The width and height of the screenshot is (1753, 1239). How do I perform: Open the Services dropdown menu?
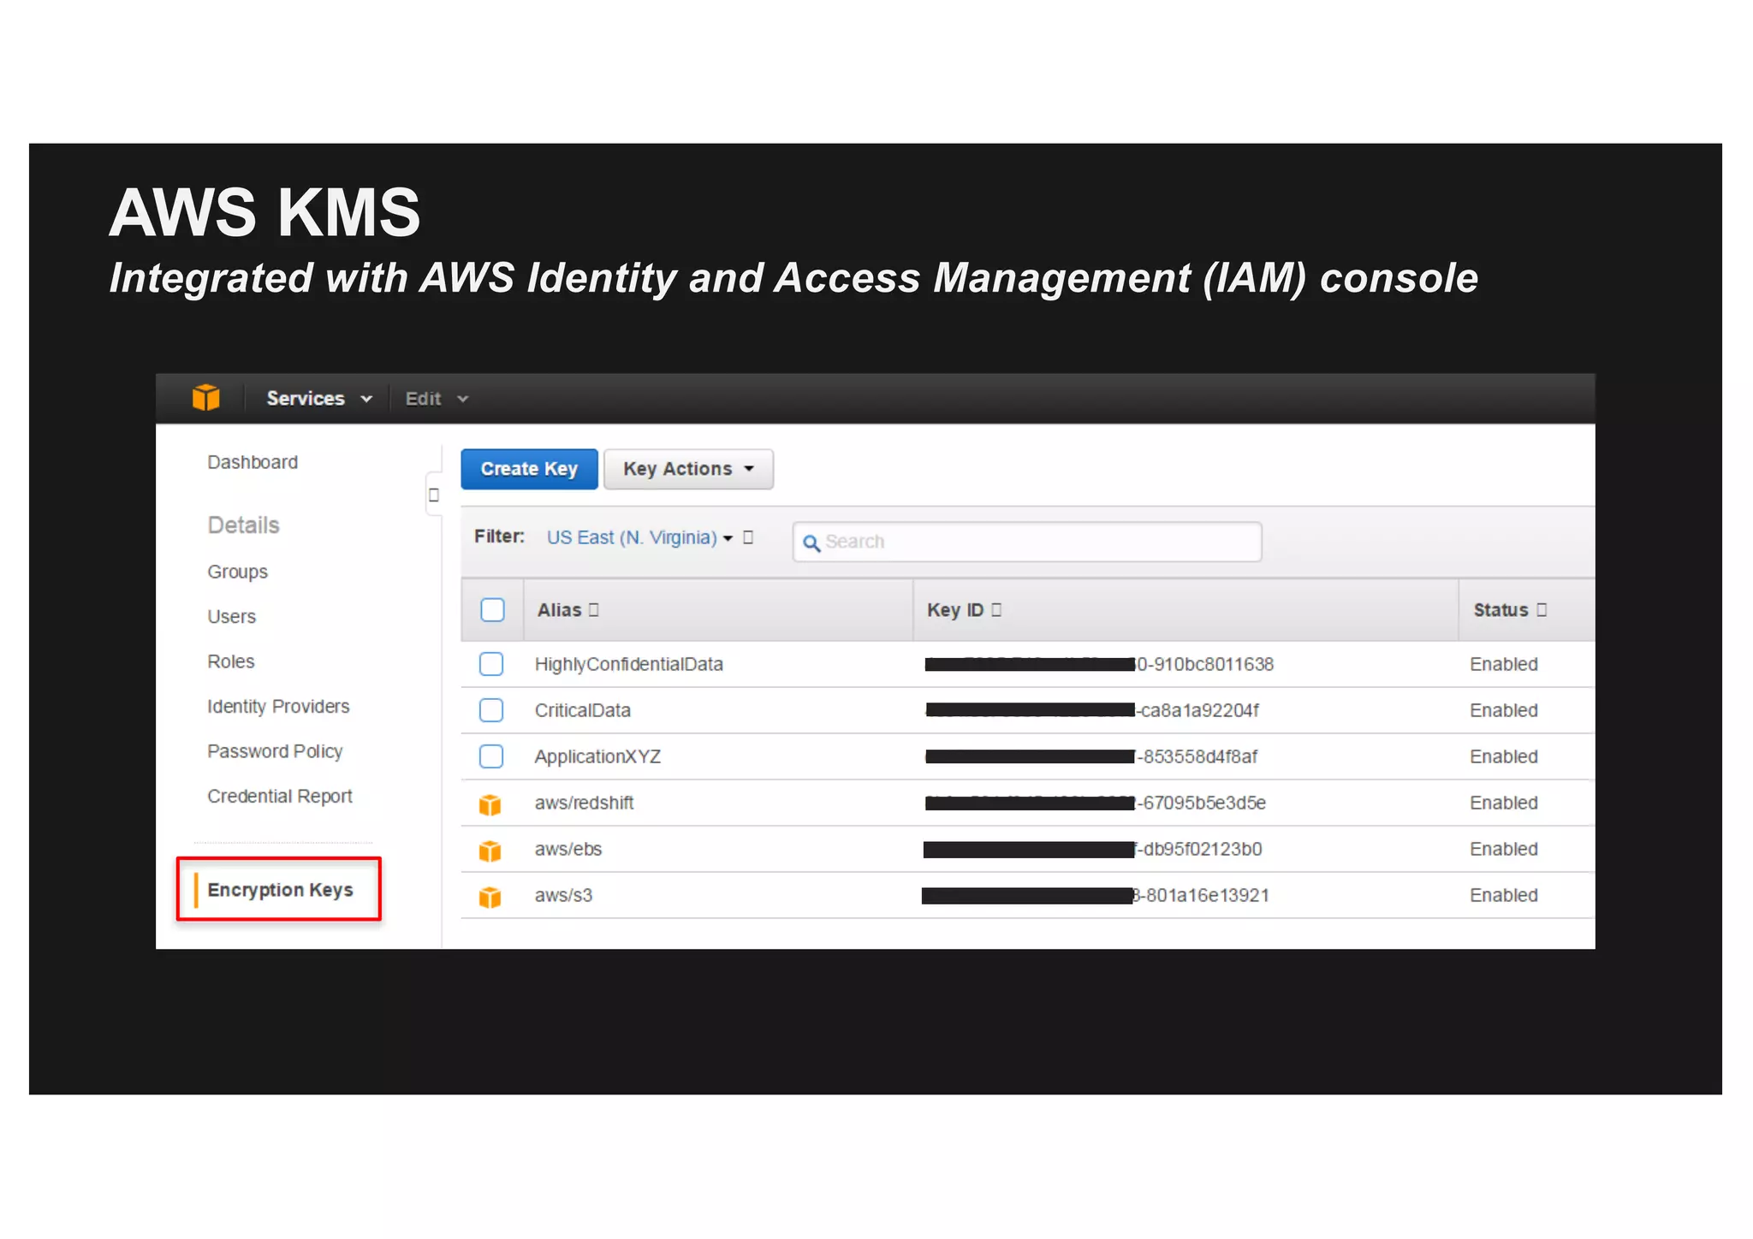(x=318, y=399)
